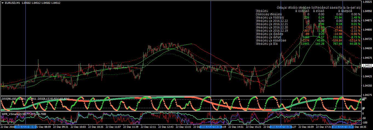Viewport: 373px width, 130px height.
Task: Click the 8.73 % value in profit table
Action: point(355,37)
